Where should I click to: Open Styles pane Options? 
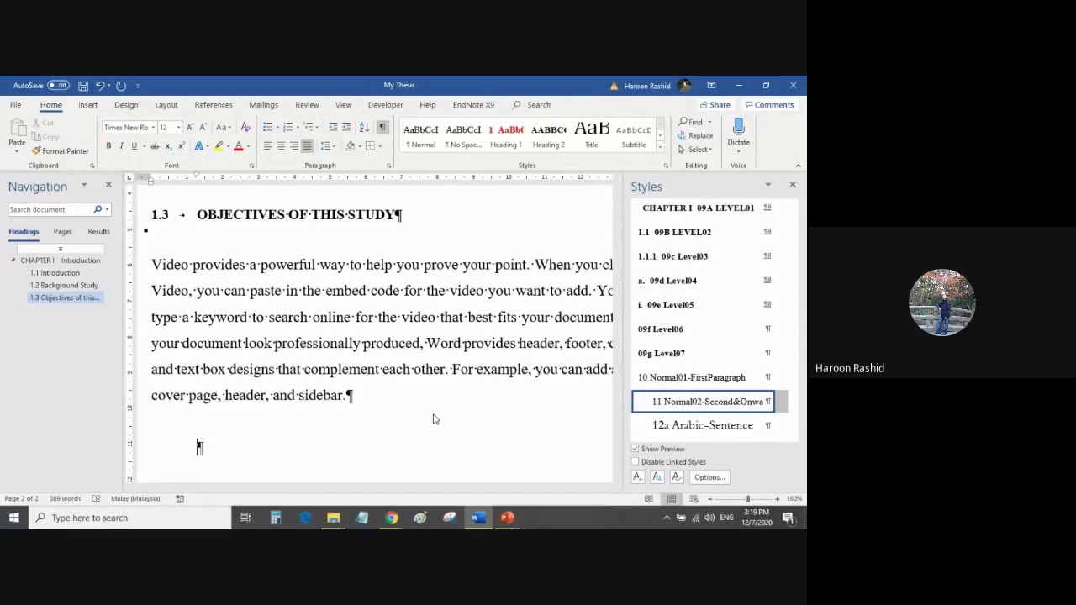point(709,477)
